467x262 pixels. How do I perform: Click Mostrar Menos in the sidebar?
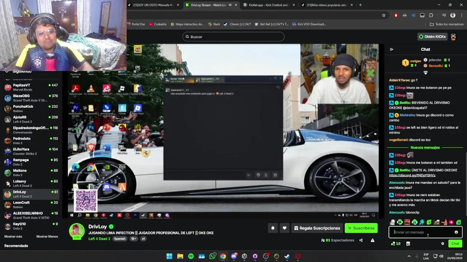pos(47,237)
